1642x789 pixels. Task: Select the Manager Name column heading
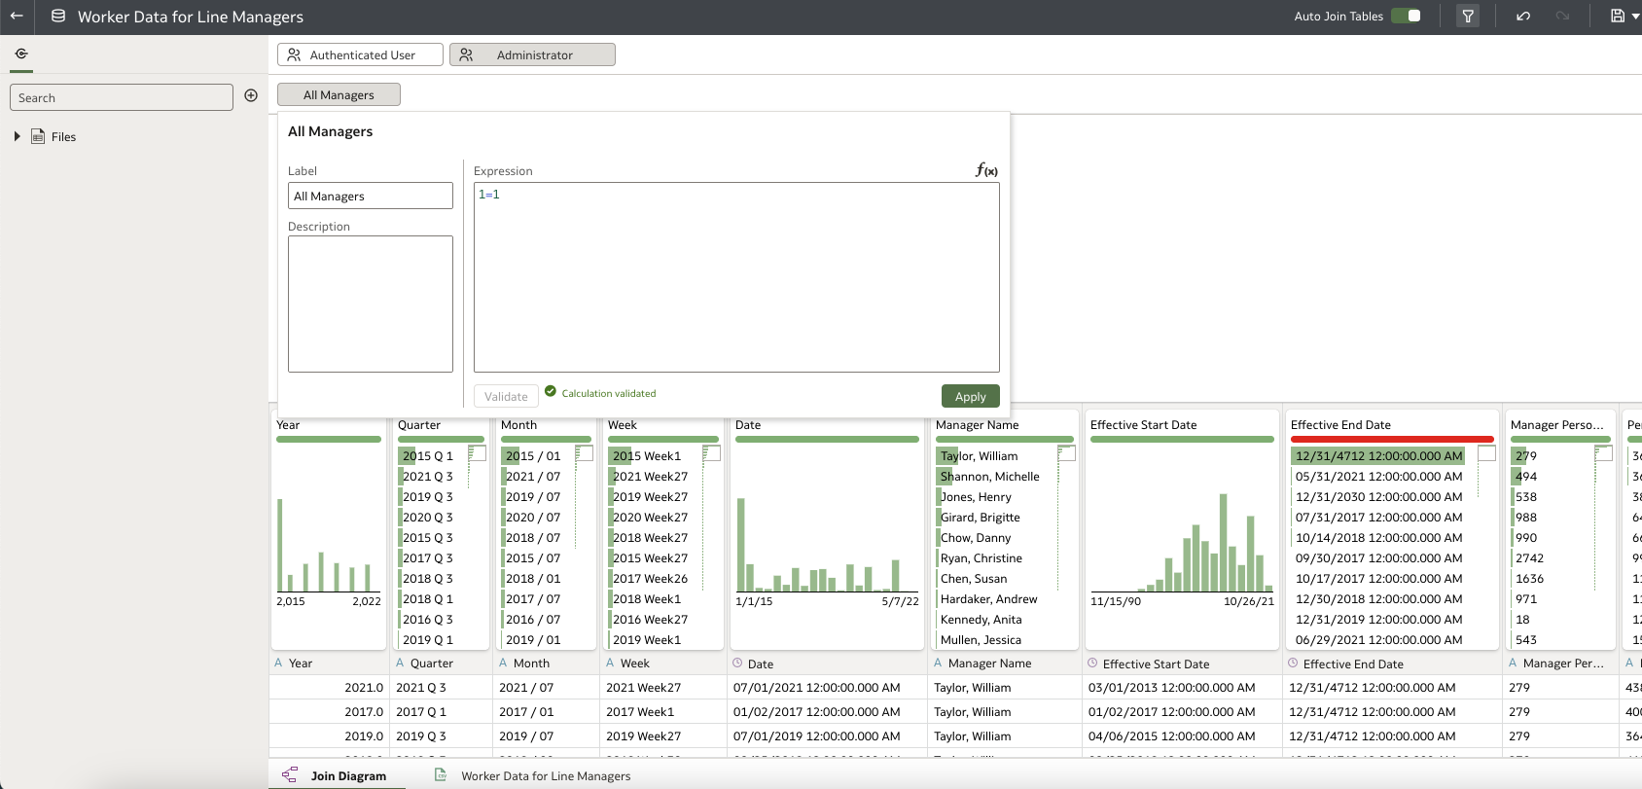tap(977, 425)
